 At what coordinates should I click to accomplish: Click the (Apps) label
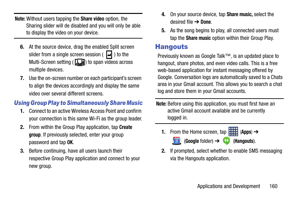pyautogui.click(x=246, y=132)
